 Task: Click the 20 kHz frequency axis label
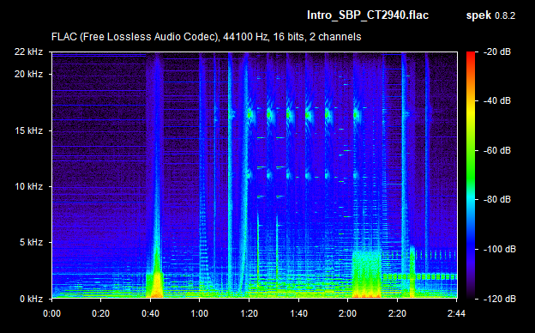point(28,74)
